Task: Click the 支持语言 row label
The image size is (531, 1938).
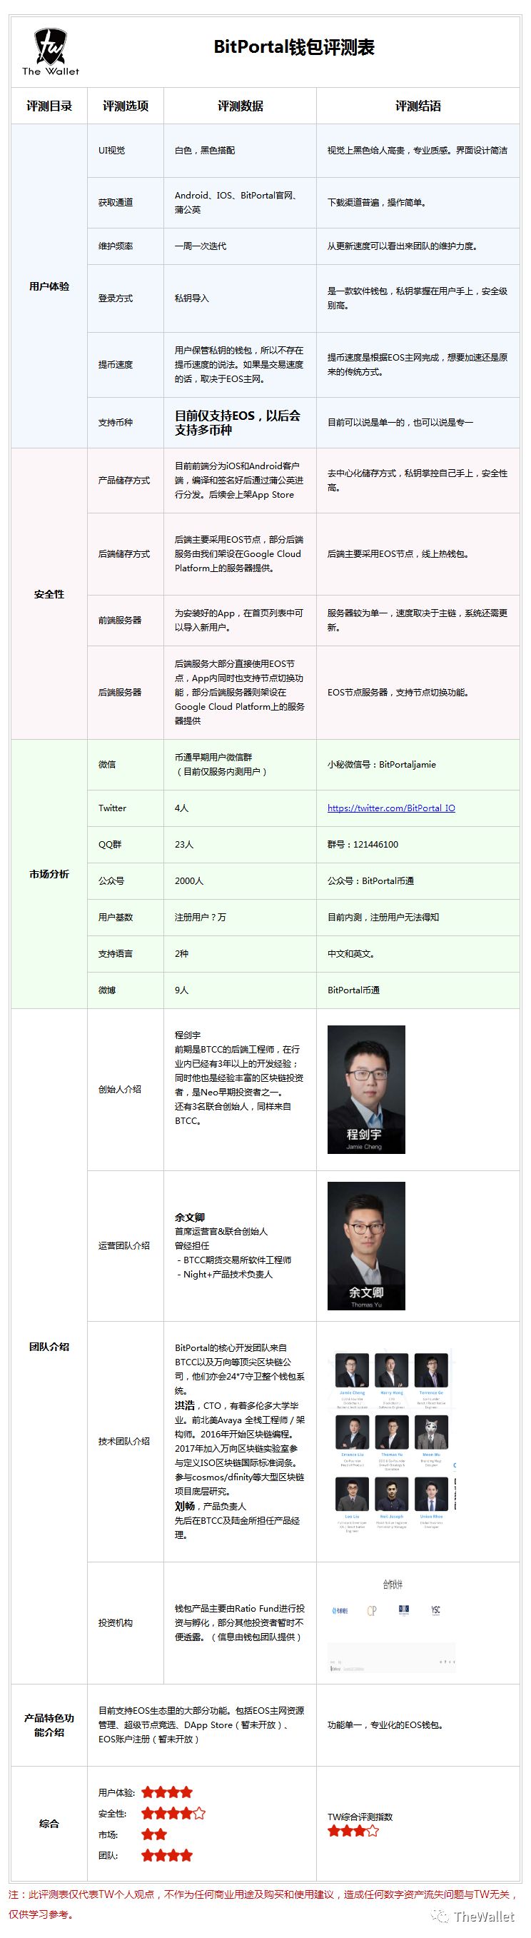Action: pos(116,954)
